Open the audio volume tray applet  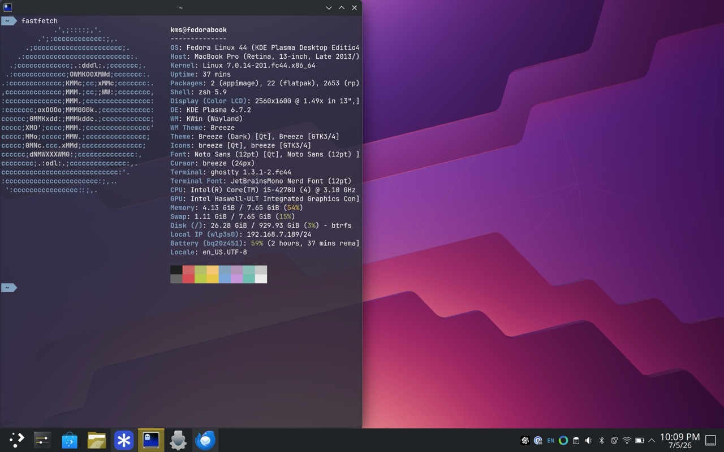[589, 441]
